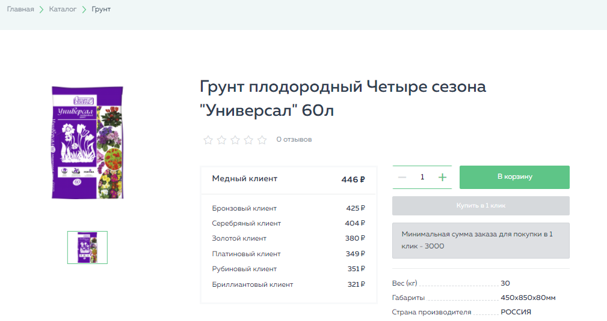607x321 pixels.
Task: Click the Купить в 1 клик button
Action: point(481,206)
